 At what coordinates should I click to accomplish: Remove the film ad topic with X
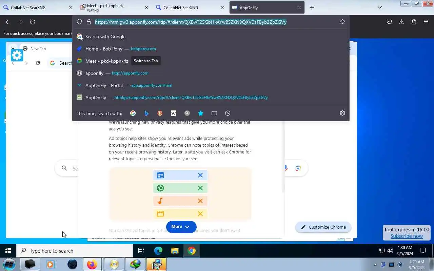(200, 214)
